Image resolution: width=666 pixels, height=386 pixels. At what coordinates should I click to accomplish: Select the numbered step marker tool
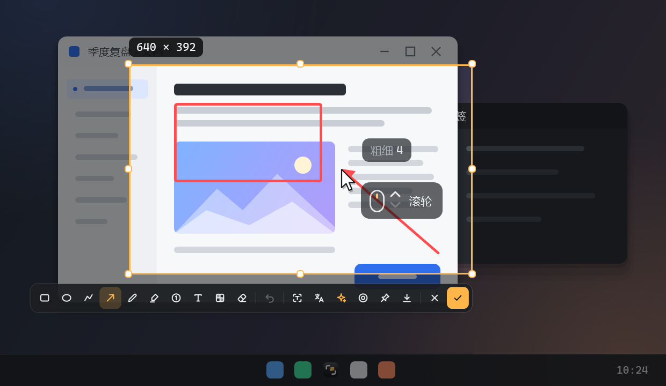[176, 298]
